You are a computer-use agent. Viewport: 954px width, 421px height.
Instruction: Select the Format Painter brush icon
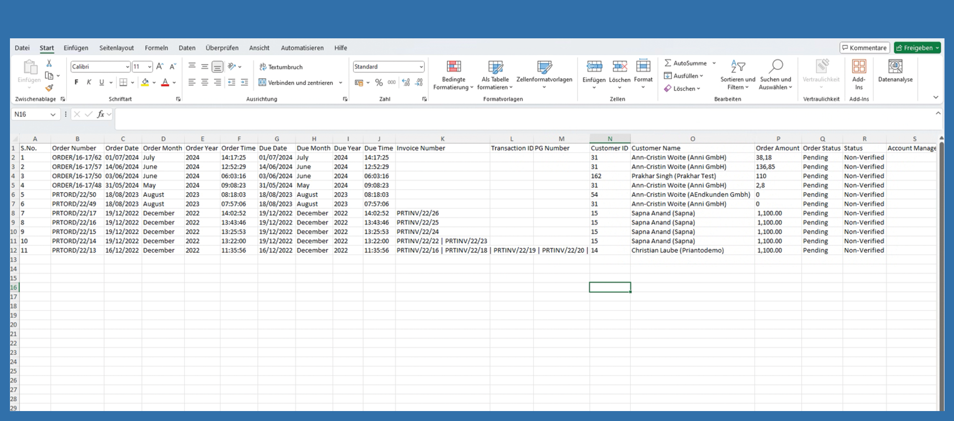tap(49, 88)
